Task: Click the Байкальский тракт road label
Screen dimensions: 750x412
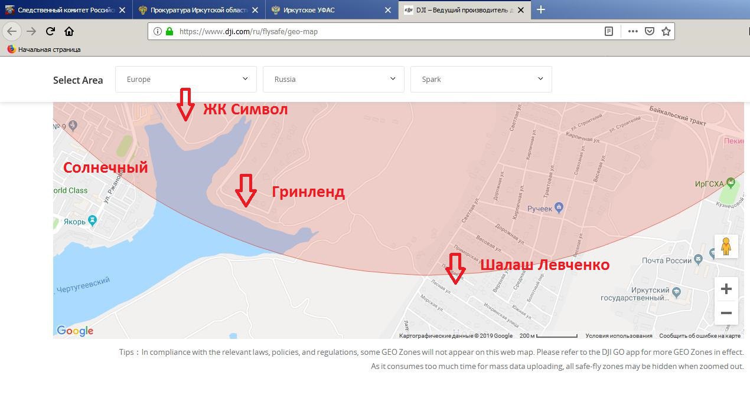Action: pos(677,116)
